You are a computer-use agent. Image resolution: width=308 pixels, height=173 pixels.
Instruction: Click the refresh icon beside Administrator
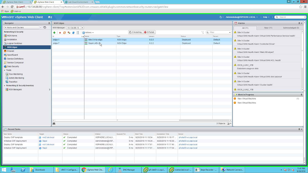pyautogui.click(x=221, y=17)
